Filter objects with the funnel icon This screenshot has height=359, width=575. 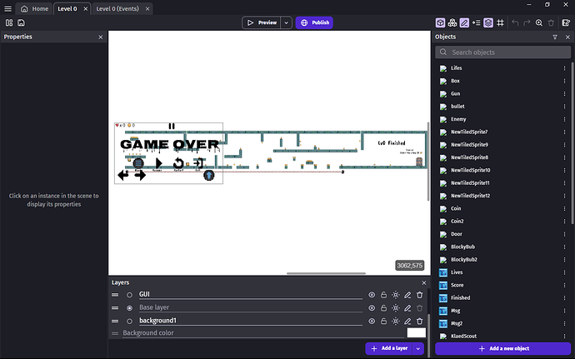(x=555, y=37)
